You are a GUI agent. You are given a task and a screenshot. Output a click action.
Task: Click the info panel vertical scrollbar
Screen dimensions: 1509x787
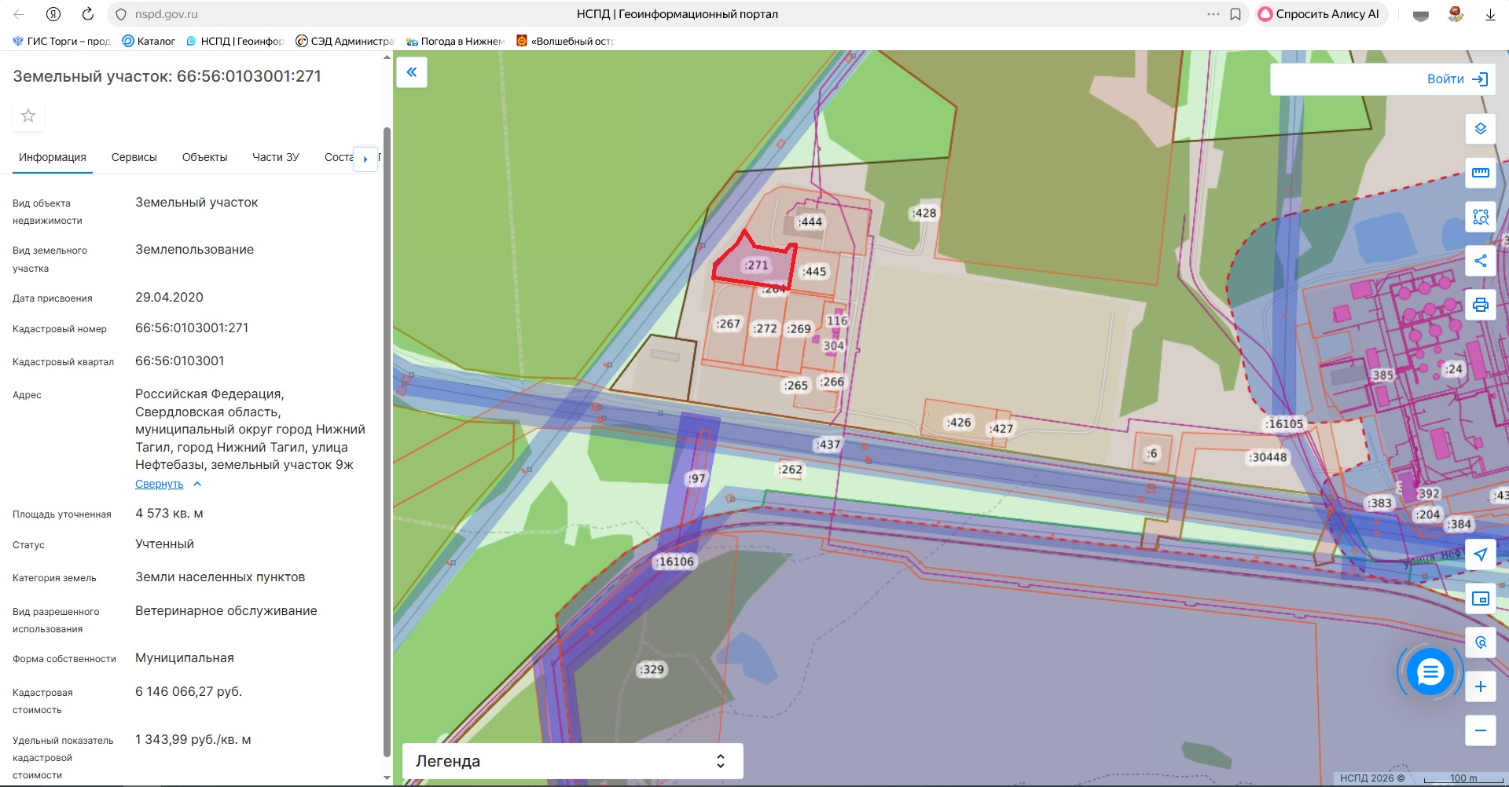tap(387, 440)
